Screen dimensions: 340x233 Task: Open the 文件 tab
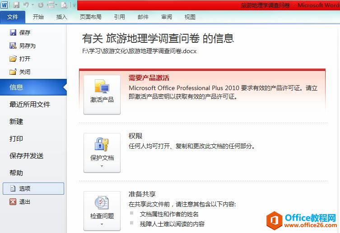(x=13, y=17)
